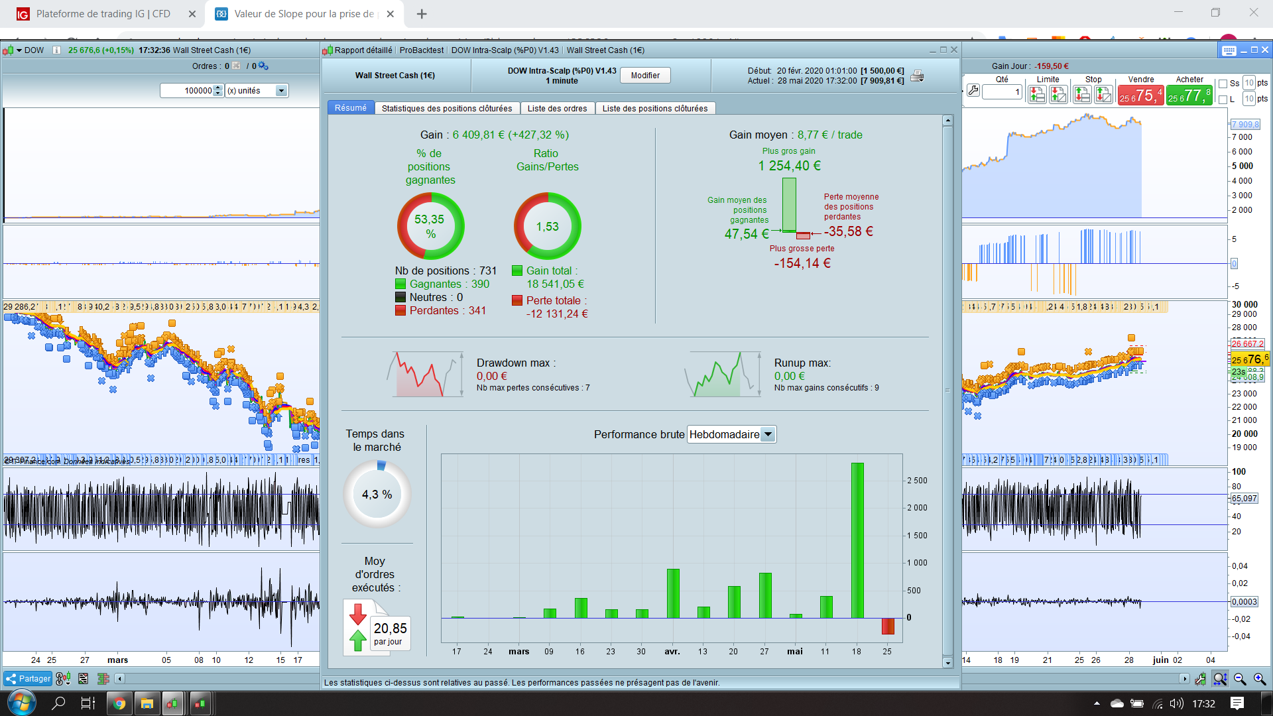1273x716 pixels.
Task: Enable the Ss stop checkbox
Action: [x=1223, y=84]
